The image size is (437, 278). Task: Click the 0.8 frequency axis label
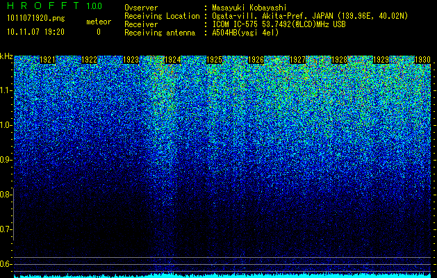(x=6, y=195)
